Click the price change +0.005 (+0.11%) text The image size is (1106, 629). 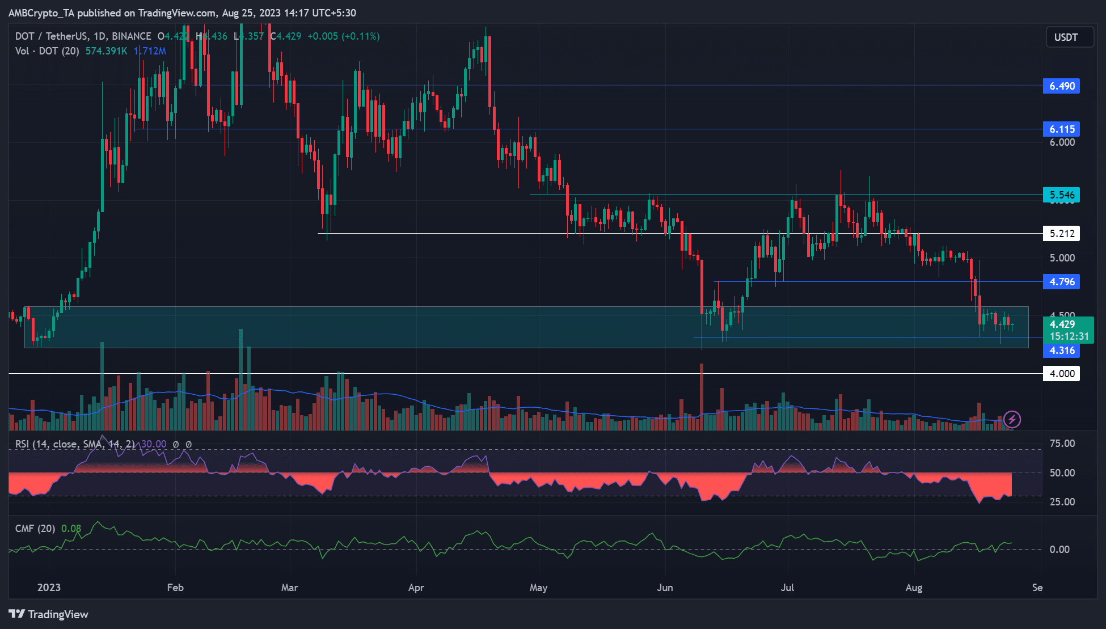point(344,36)
